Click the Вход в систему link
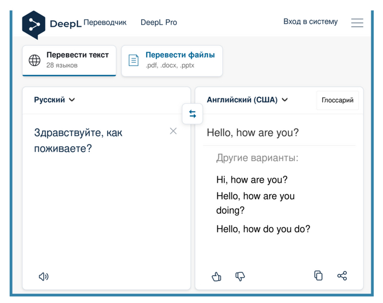The height and width of the screenshot is (303, 383). [x=310, y=22]
